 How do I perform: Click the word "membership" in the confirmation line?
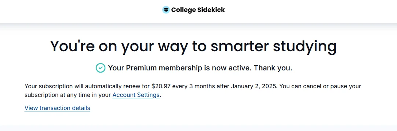(x=180, y=68)
